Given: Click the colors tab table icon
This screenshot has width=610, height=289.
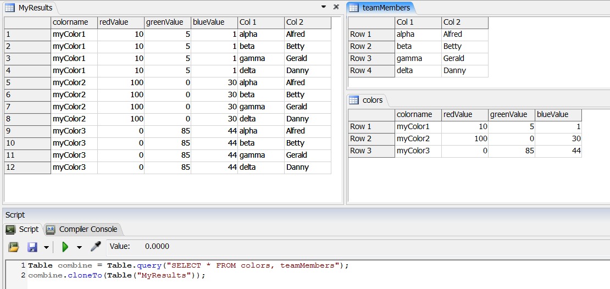Looking at the screenshot, I should 353,101.
